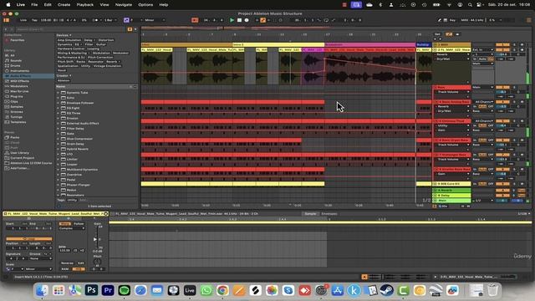Open the Create menu
The width and height of the screenshot is (535, 301).
[x=64, y=5]
